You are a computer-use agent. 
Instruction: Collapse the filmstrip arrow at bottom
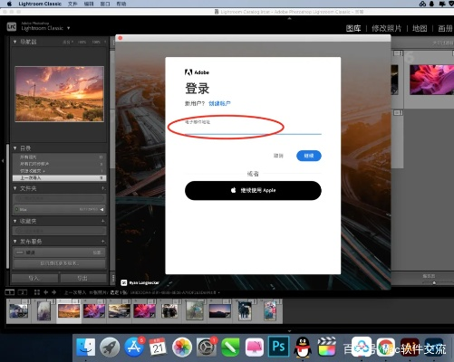click(289, 331)
